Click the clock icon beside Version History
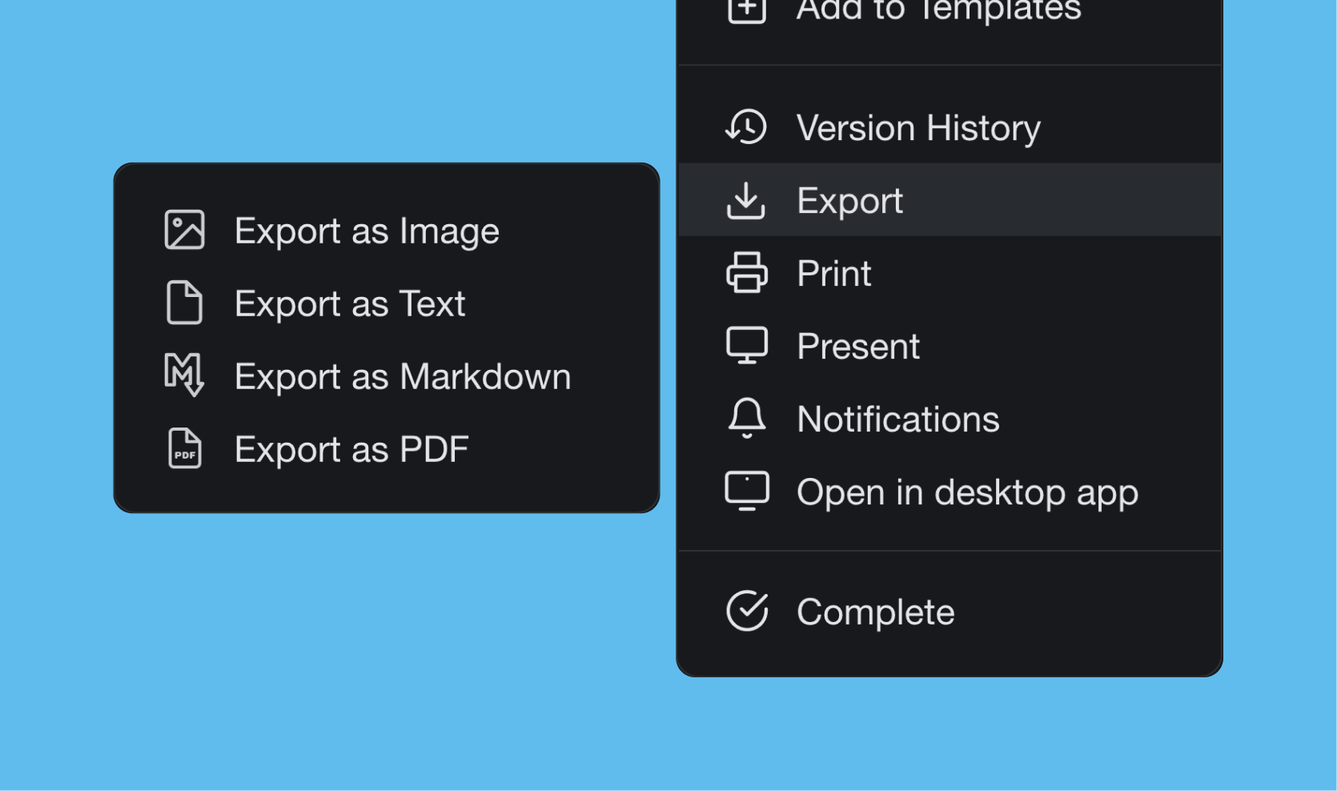The height and width of the screenshot is (791, 1337). click(747, 126)
